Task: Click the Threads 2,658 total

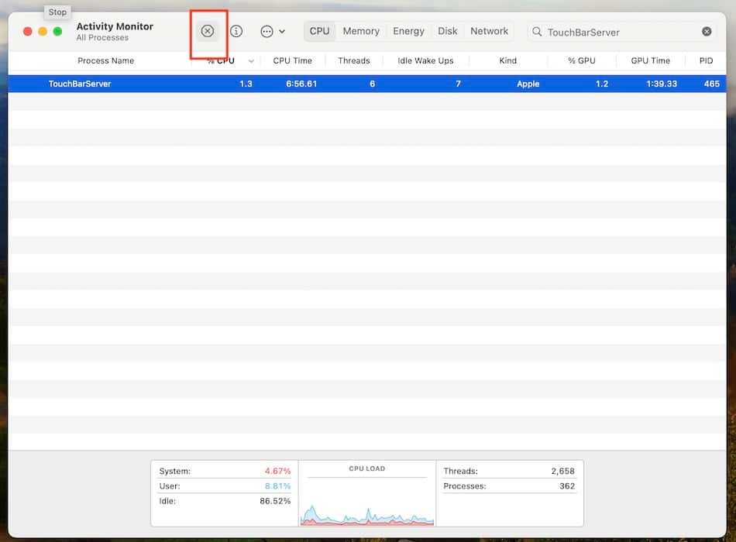Action: click(509, 471)
